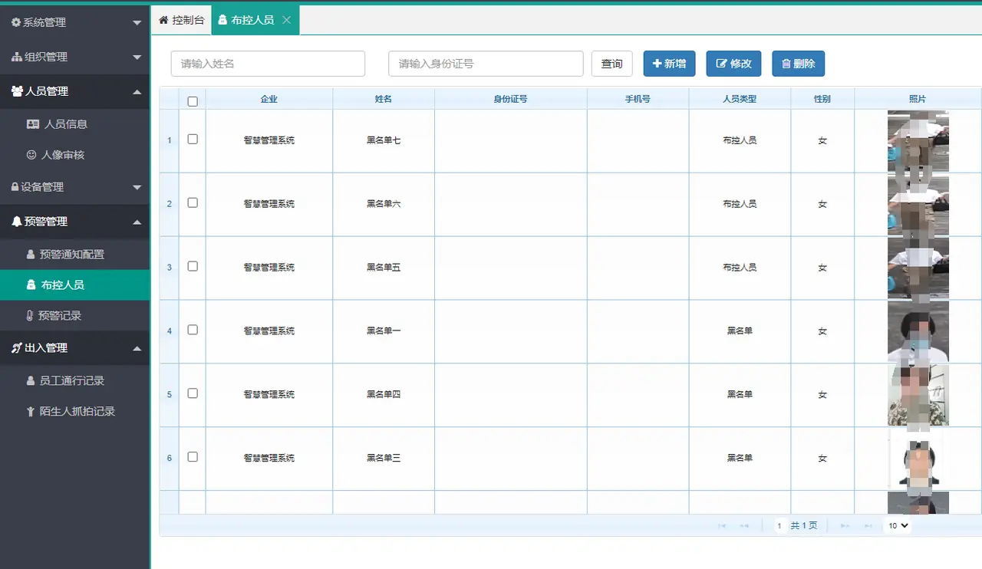Viewport: 982px width, 569px height.
Task: Click the smiley icon beside 人像审核
Action: click(31, 155)
